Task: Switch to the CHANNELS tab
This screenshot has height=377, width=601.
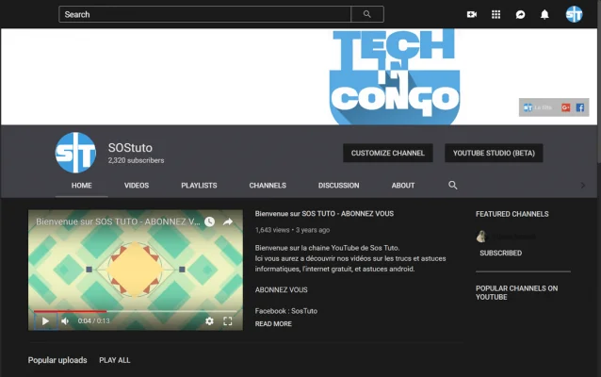Action: (x=268, y=186)
